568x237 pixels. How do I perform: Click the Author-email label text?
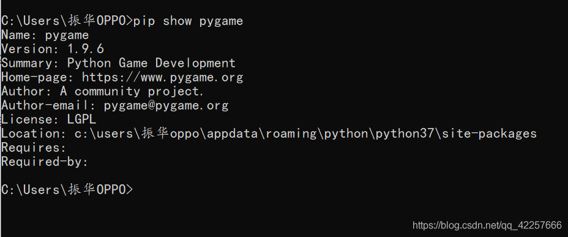pyautogui.click(x=48, y=105)
